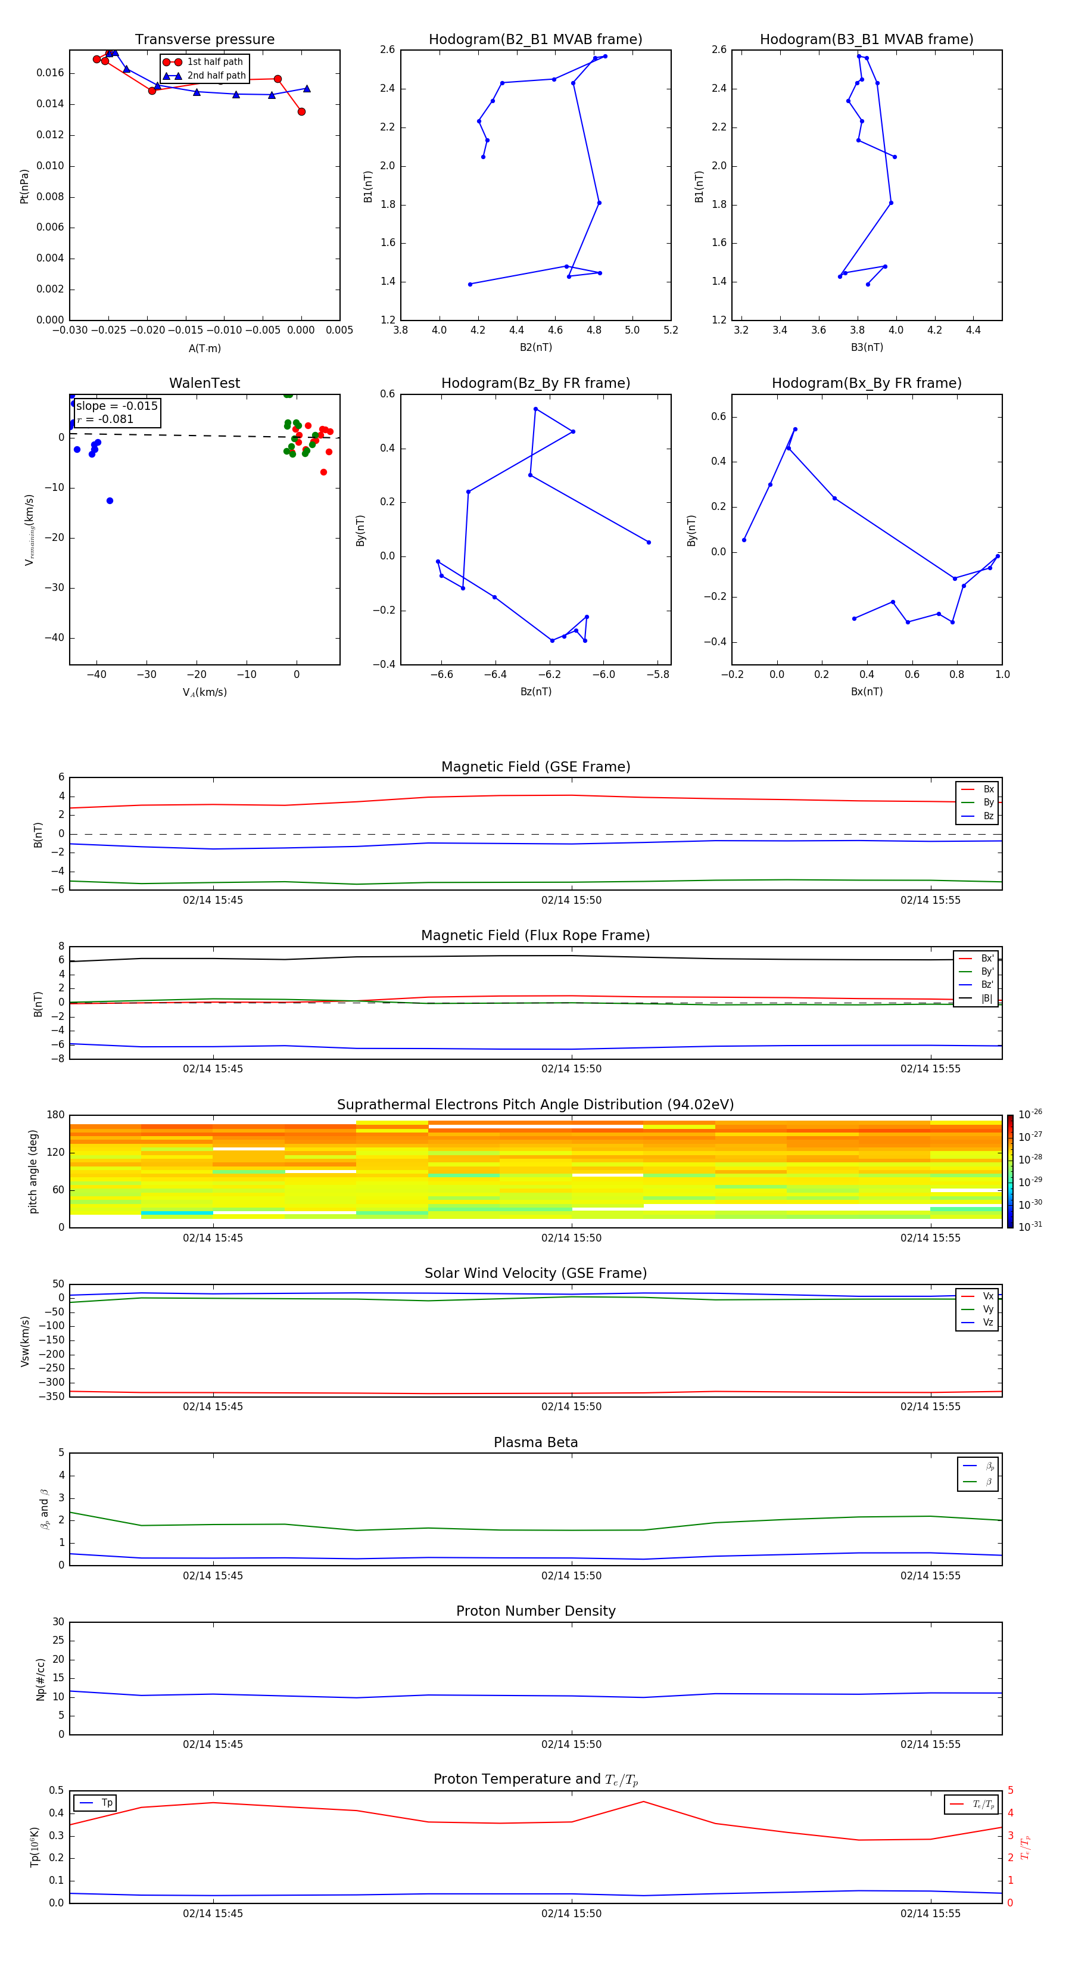
Task: Click the 'pitch angle (deg)' y-axis label
Action: pos(33,1171)
